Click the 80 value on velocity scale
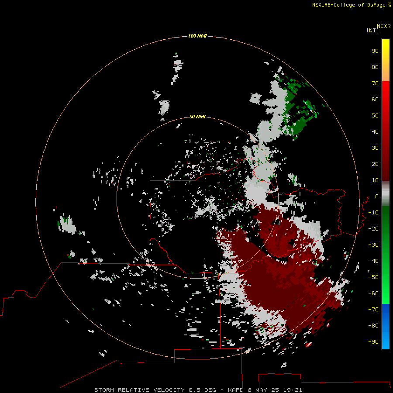Screen dimensions: 393x393 (x=375, y=67)
